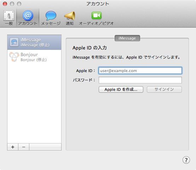The image size is (196, 170).
Task: Click the パスワード password field
Action: pos(140,80)
